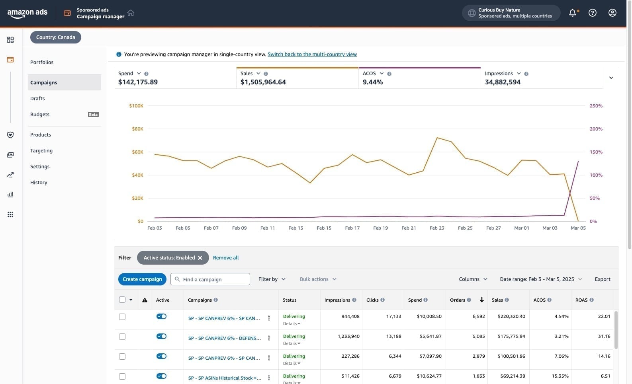
Task: Toggle active switch for the $7,097.90 spend campaign
Action: (x=161, y=356)
